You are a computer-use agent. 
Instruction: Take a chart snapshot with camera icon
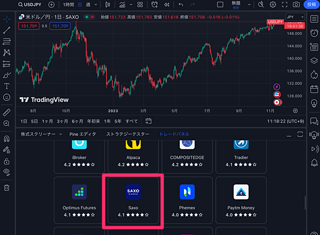tap(296, 5)
